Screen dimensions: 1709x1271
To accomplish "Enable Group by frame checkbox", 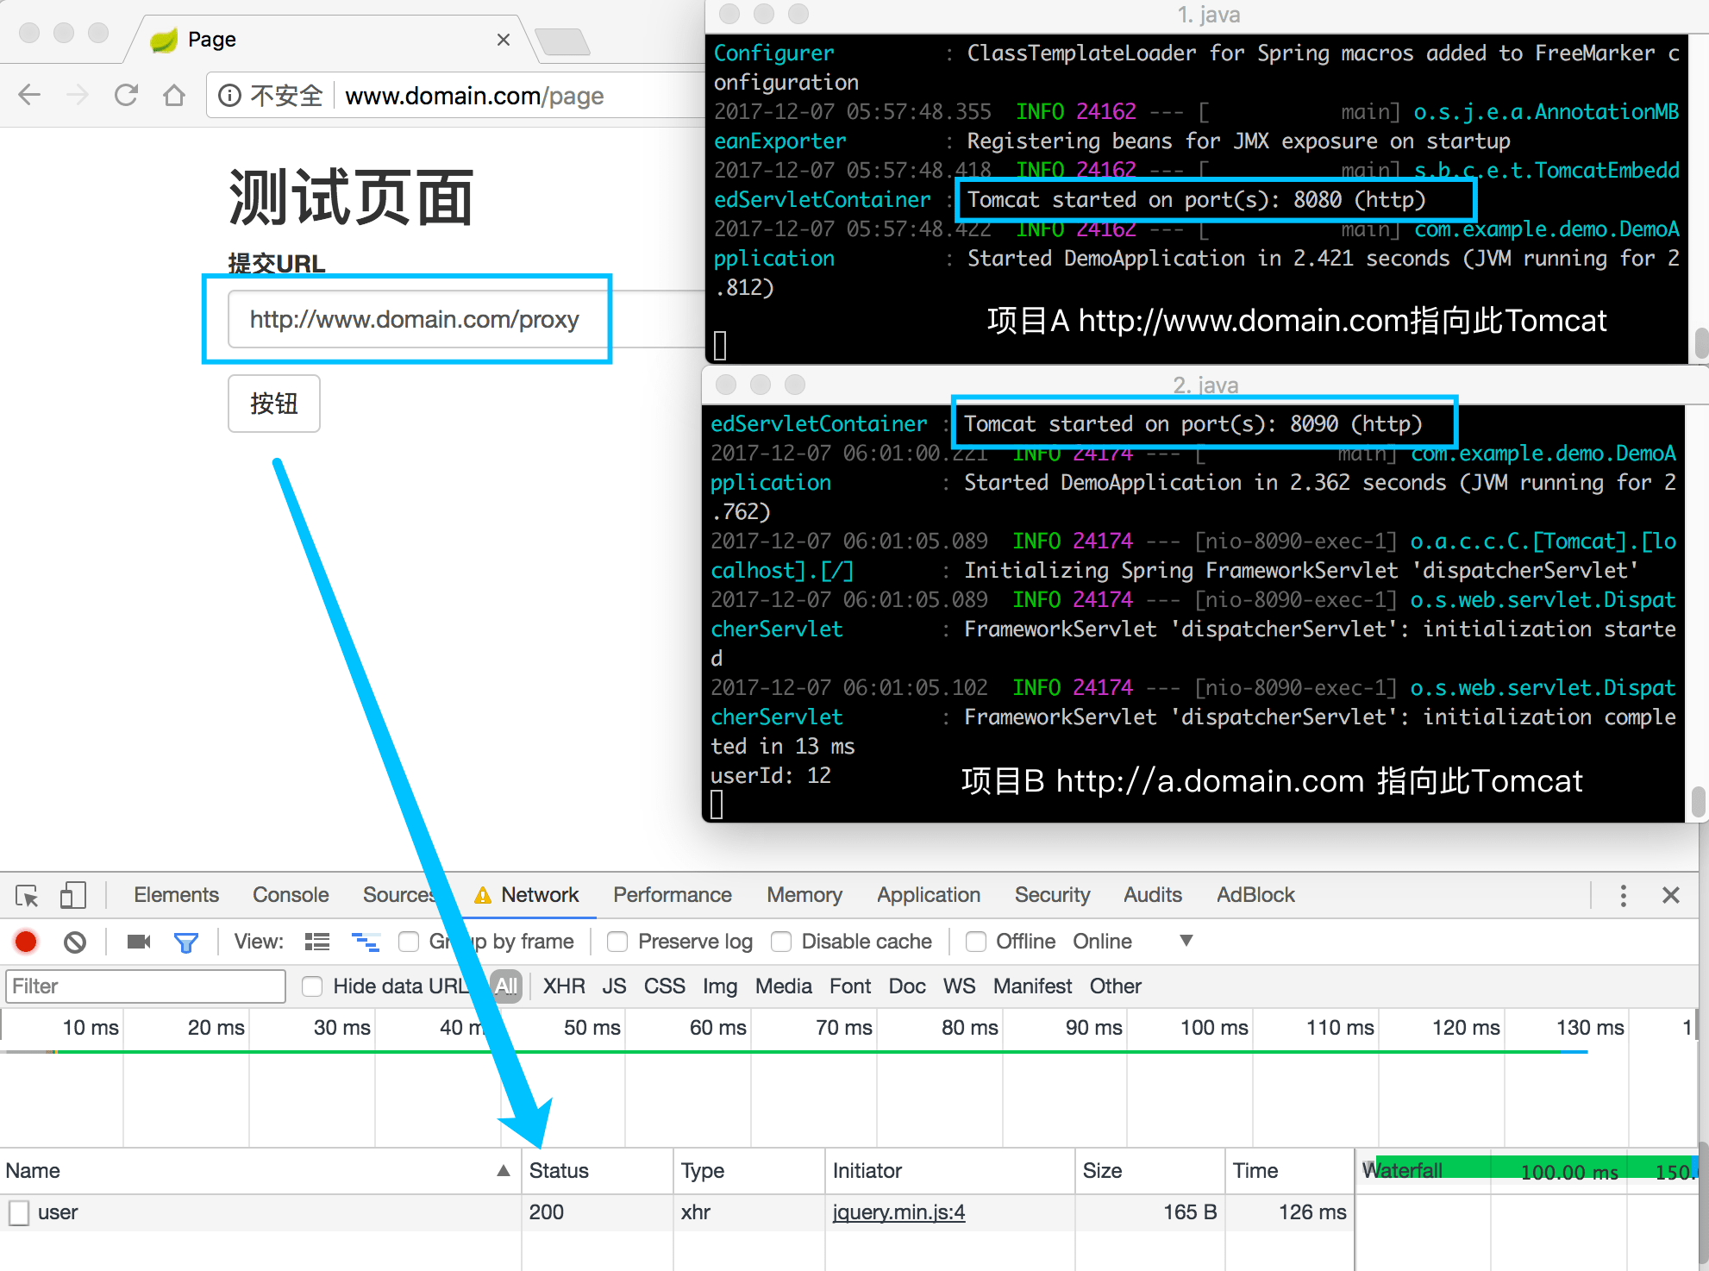I will (409, 942).
